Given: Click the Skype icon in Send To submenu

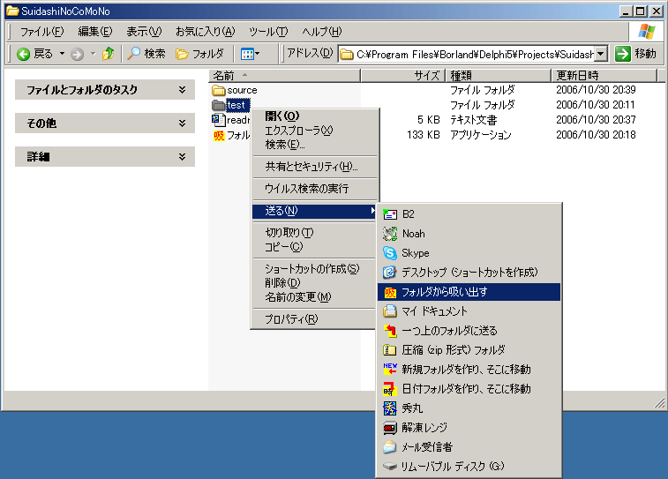Looking at the screenshot, I should coord(390,253).
